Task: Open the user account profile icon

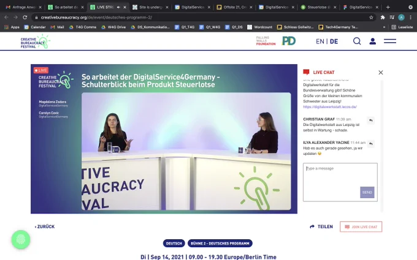Action: (373, 41)
